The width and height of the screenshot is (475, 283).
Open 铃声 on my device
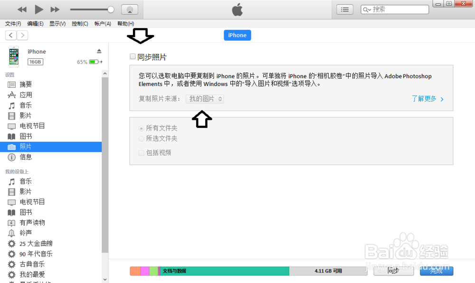[51, 233]
